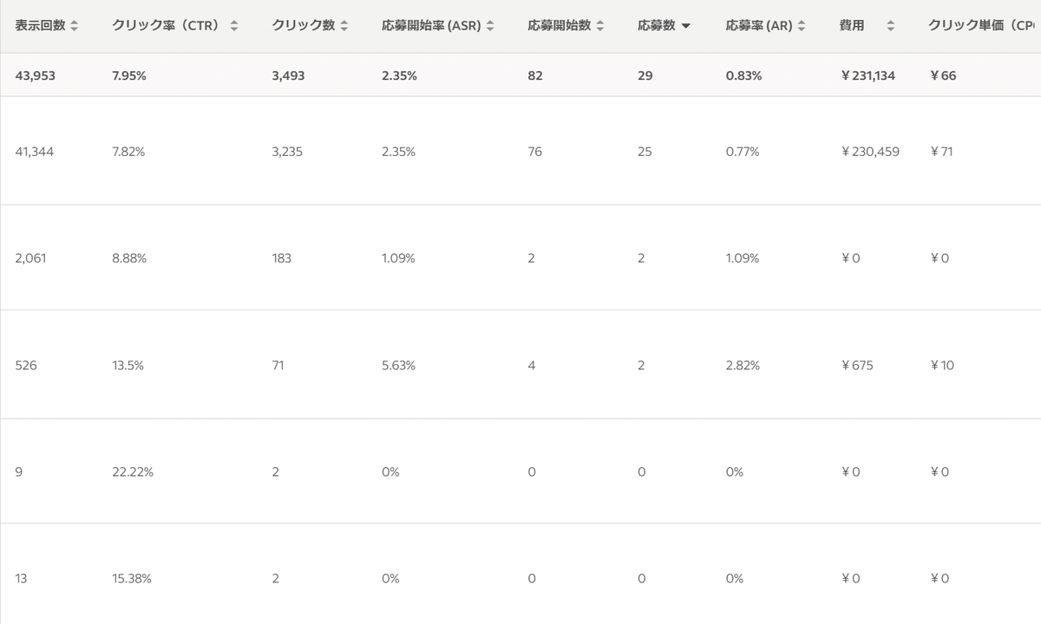This screenshot has width=1041, height=624.
Task: Click the ¥675 cost cell
Action: click(857, 366)
